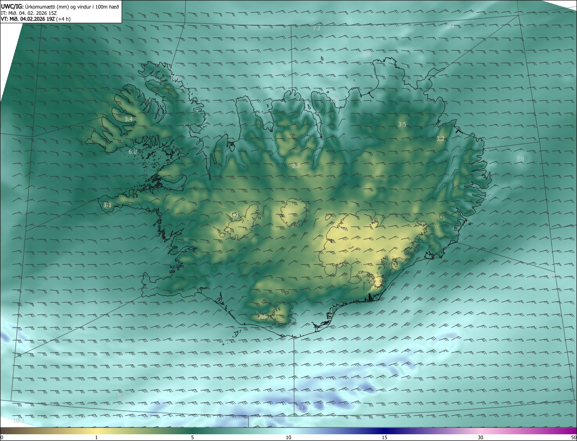
Task: Click the 7.9 value east of Iceland
Action: pos(520,159)
